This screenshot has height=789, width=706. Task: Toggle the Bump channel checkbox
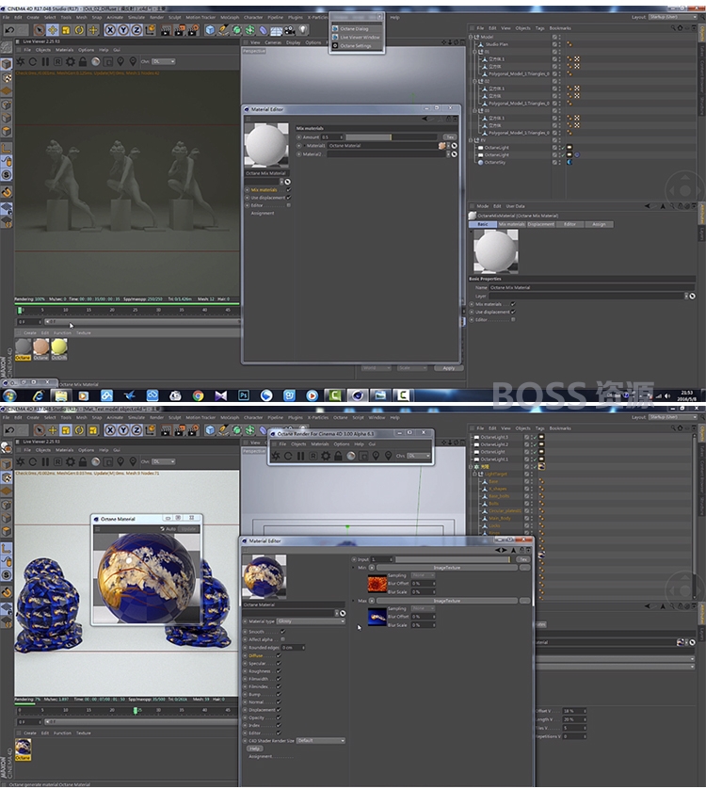(279, 695)
